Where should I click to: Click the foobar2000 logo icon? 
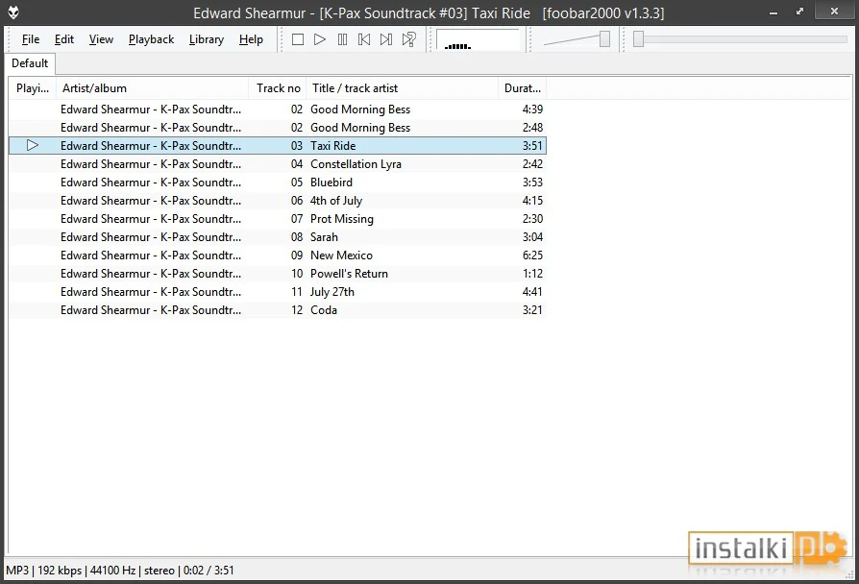click(13, 13)
